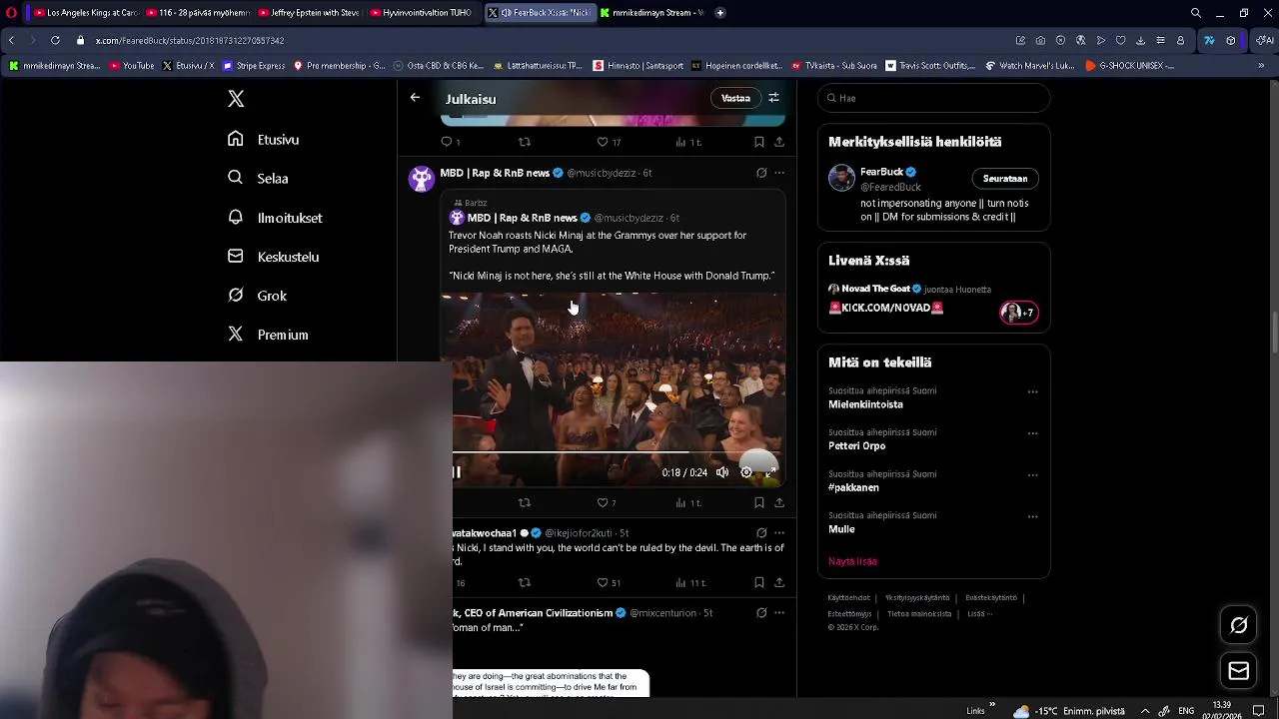Open Grok icon on watakwochaa1 reply
The height and width of the screenshot is (719, 1279).
[x=761, y=533]
